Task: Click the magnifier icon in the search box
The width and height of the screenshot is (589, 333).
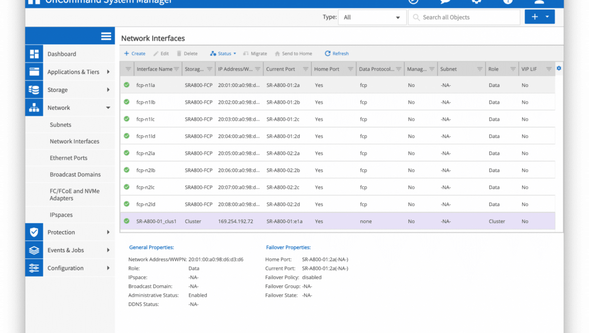Action: pos(416,17)
